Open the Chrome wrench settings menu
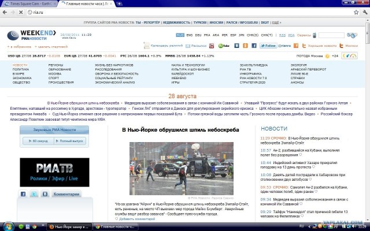 [365, 12]
